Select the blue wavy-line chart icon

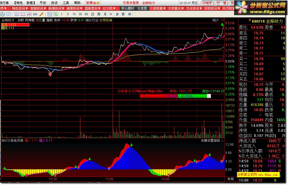(17, 14)
